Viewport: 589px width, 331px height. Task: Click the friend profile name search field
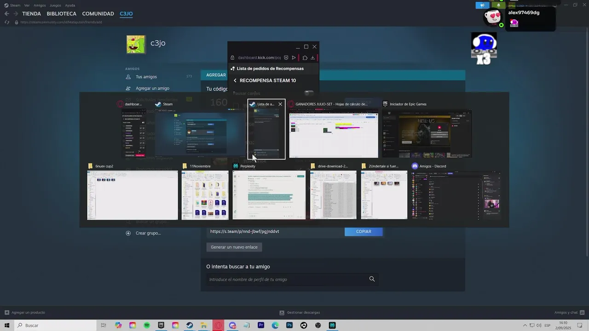287,279
